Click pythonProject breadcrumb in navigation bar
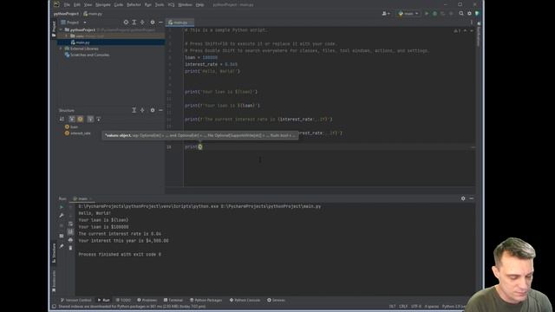This screenshot has height=312, width=555. [66, 14]
